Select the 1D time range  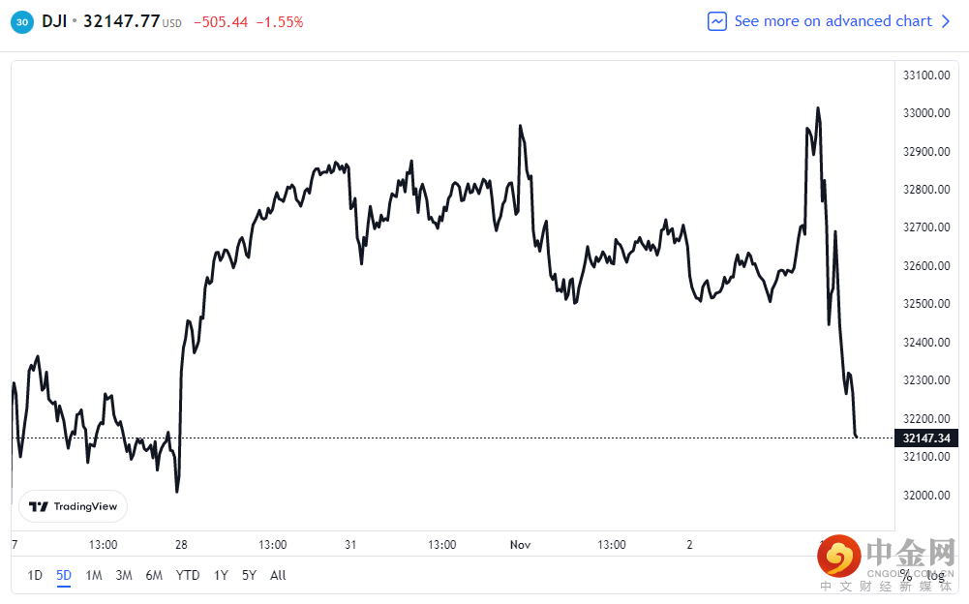(35, 575)
